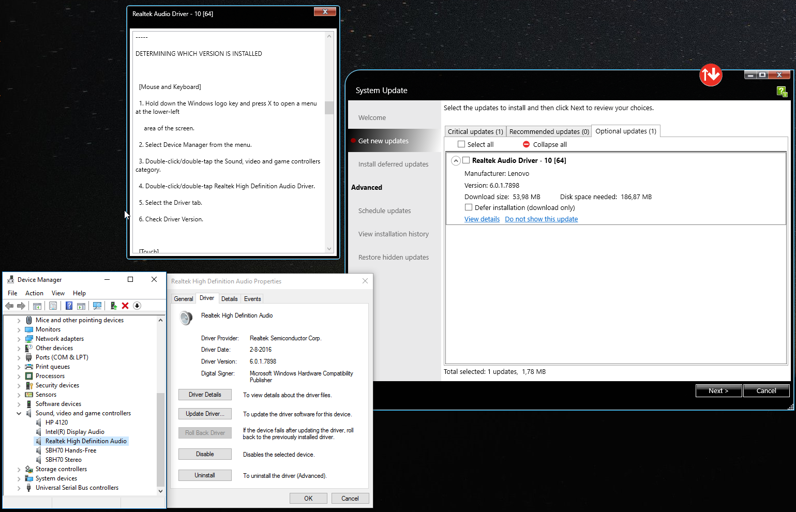Screen dimensions: 796x512
Task: Click the Update driver toolbar icon
Action: 114,306
